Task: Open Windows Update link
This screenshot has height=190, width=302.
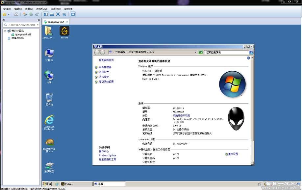Action: 108,155
